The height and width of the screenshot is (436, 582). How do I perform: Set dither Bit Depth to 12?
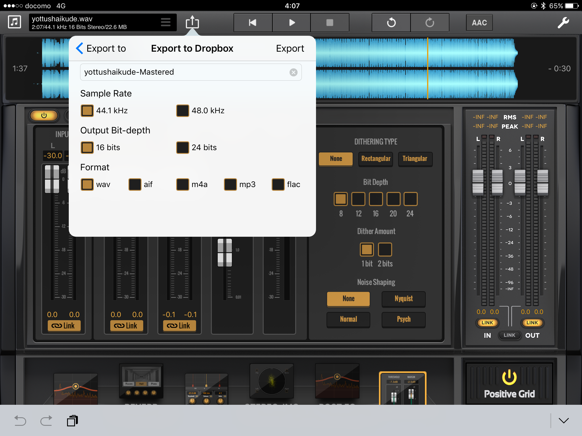358,199
